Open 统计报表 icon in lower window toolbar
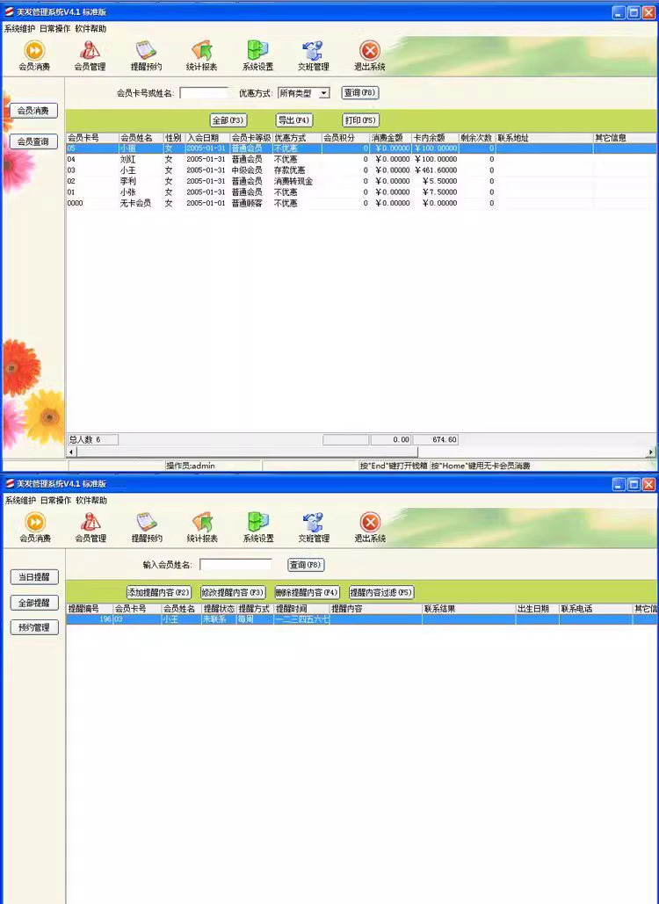 point(202,527)
